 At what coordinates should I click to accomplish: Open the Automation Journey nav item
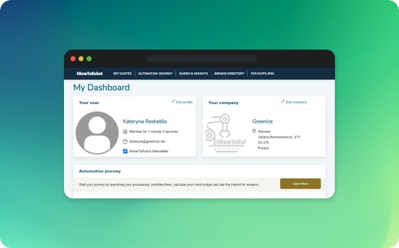click(155, 74)
